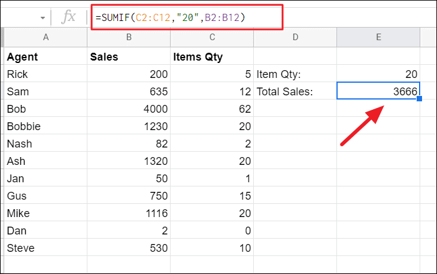Click the formula bar SUMIF input
Image resolution: width=437 pixels, height=274 pixels.
pos(186,17)
